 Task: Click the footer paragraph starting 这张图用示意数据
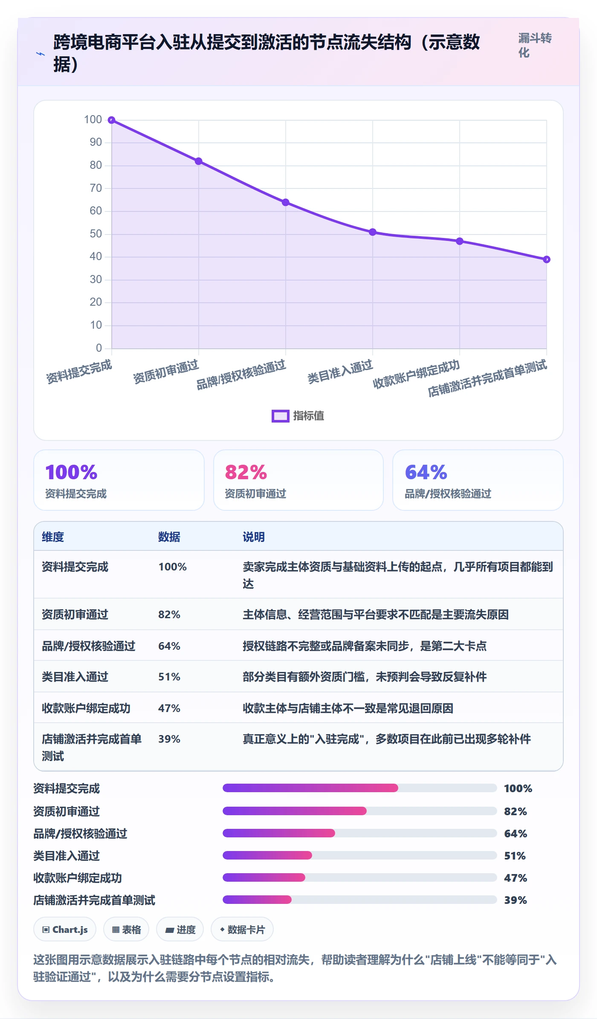click(x=295, y=968)
